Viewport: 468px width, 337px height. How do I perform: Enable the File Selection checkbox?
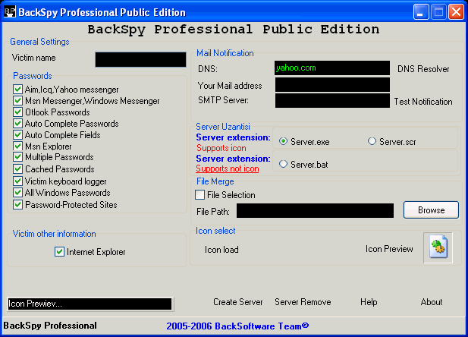tap(201, 195)
